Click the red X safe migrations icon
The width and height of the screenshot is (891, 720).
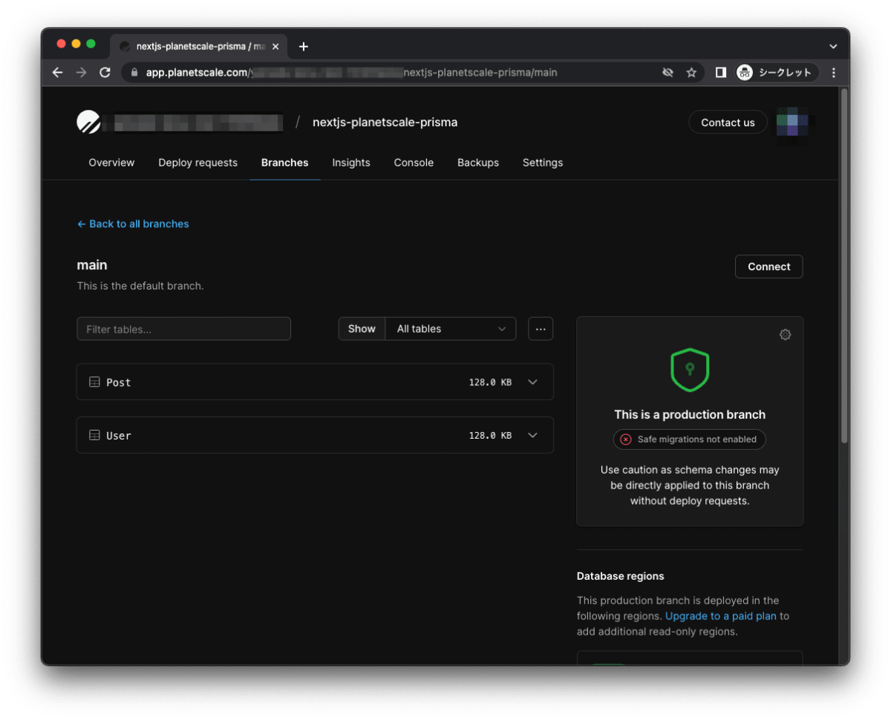pyautogui.click(x=626, y=439)
